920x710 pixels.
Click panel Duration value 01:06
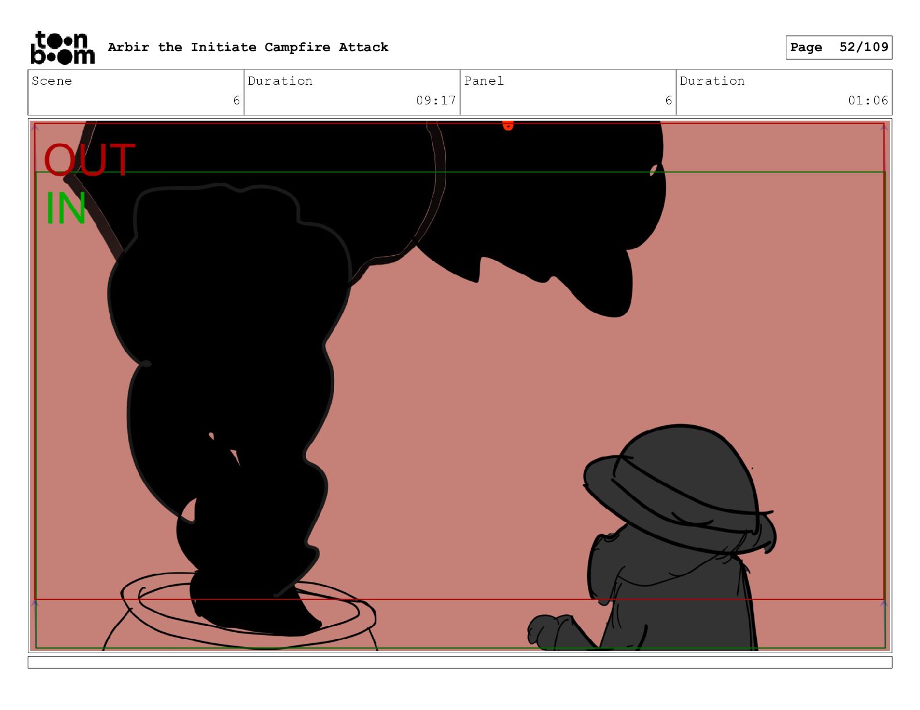pos(868,100)
